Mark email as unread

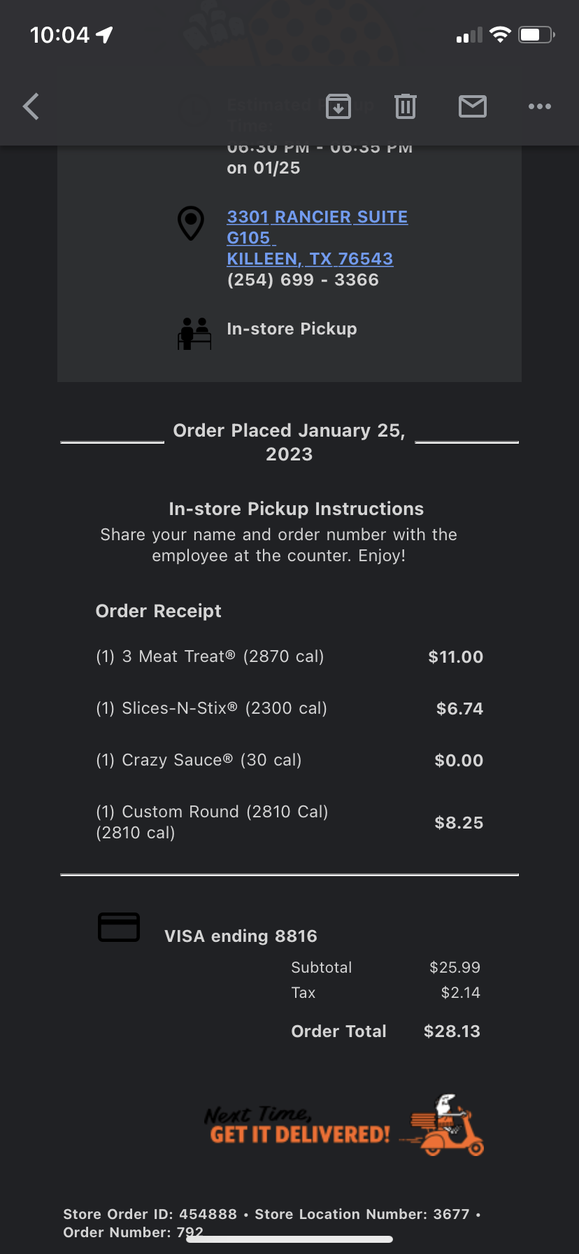(x=473, y=106)
